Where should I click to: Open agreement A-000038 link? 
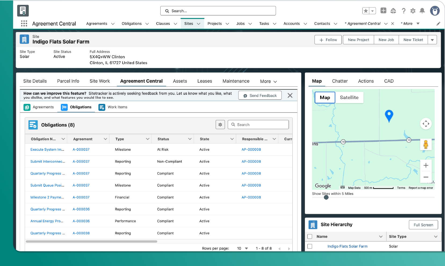81,233
